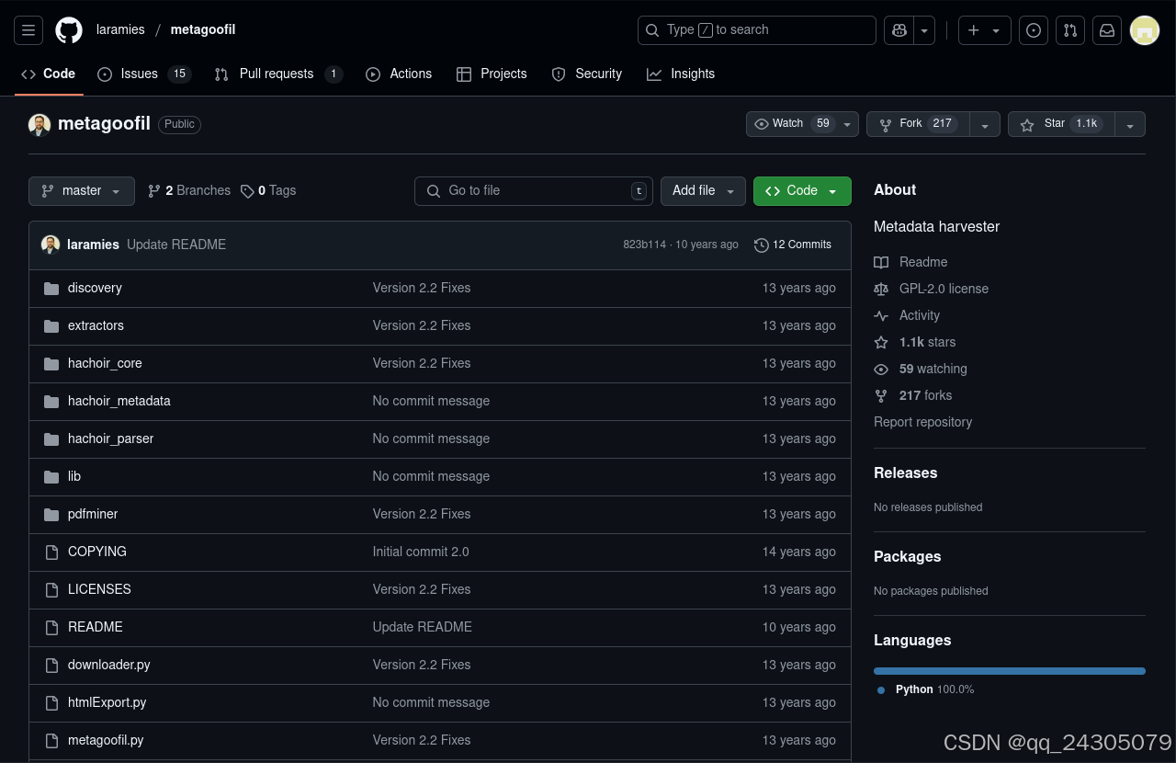Image resolution: width=1176 pixels, height=763 pixels.
Task: Switch to the Actions tab
Action: pyautogui.click(x=399, y=74)
